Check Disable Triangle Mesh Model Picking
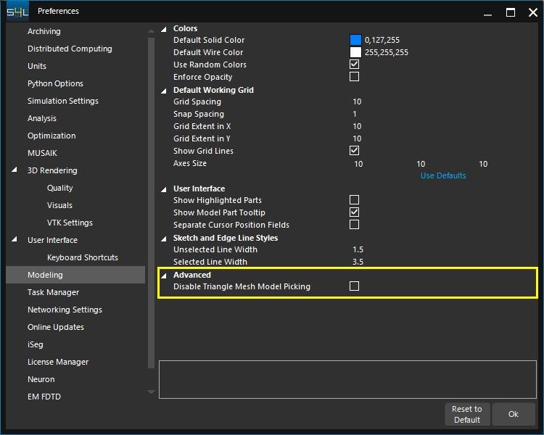This screenshot has width=544, height=435. [x=354, y=286]
